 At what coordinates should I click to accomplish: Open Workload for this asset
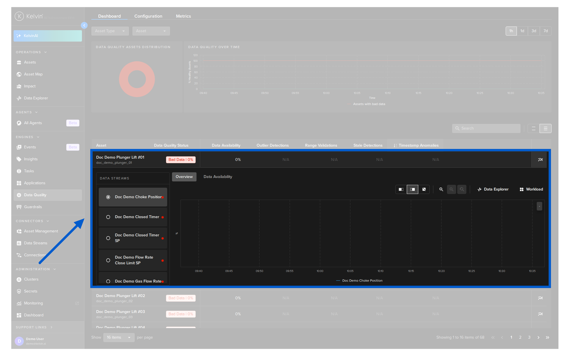[x=531, y=189]
